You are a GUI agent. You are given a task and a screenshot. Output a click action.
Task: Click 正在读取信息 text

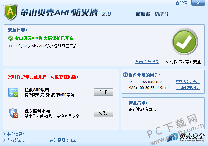point(142,109)
